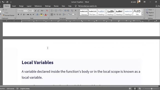Switch to the Insert tab
This screenshot has height=90, width=160.
(x=14, y=6)
